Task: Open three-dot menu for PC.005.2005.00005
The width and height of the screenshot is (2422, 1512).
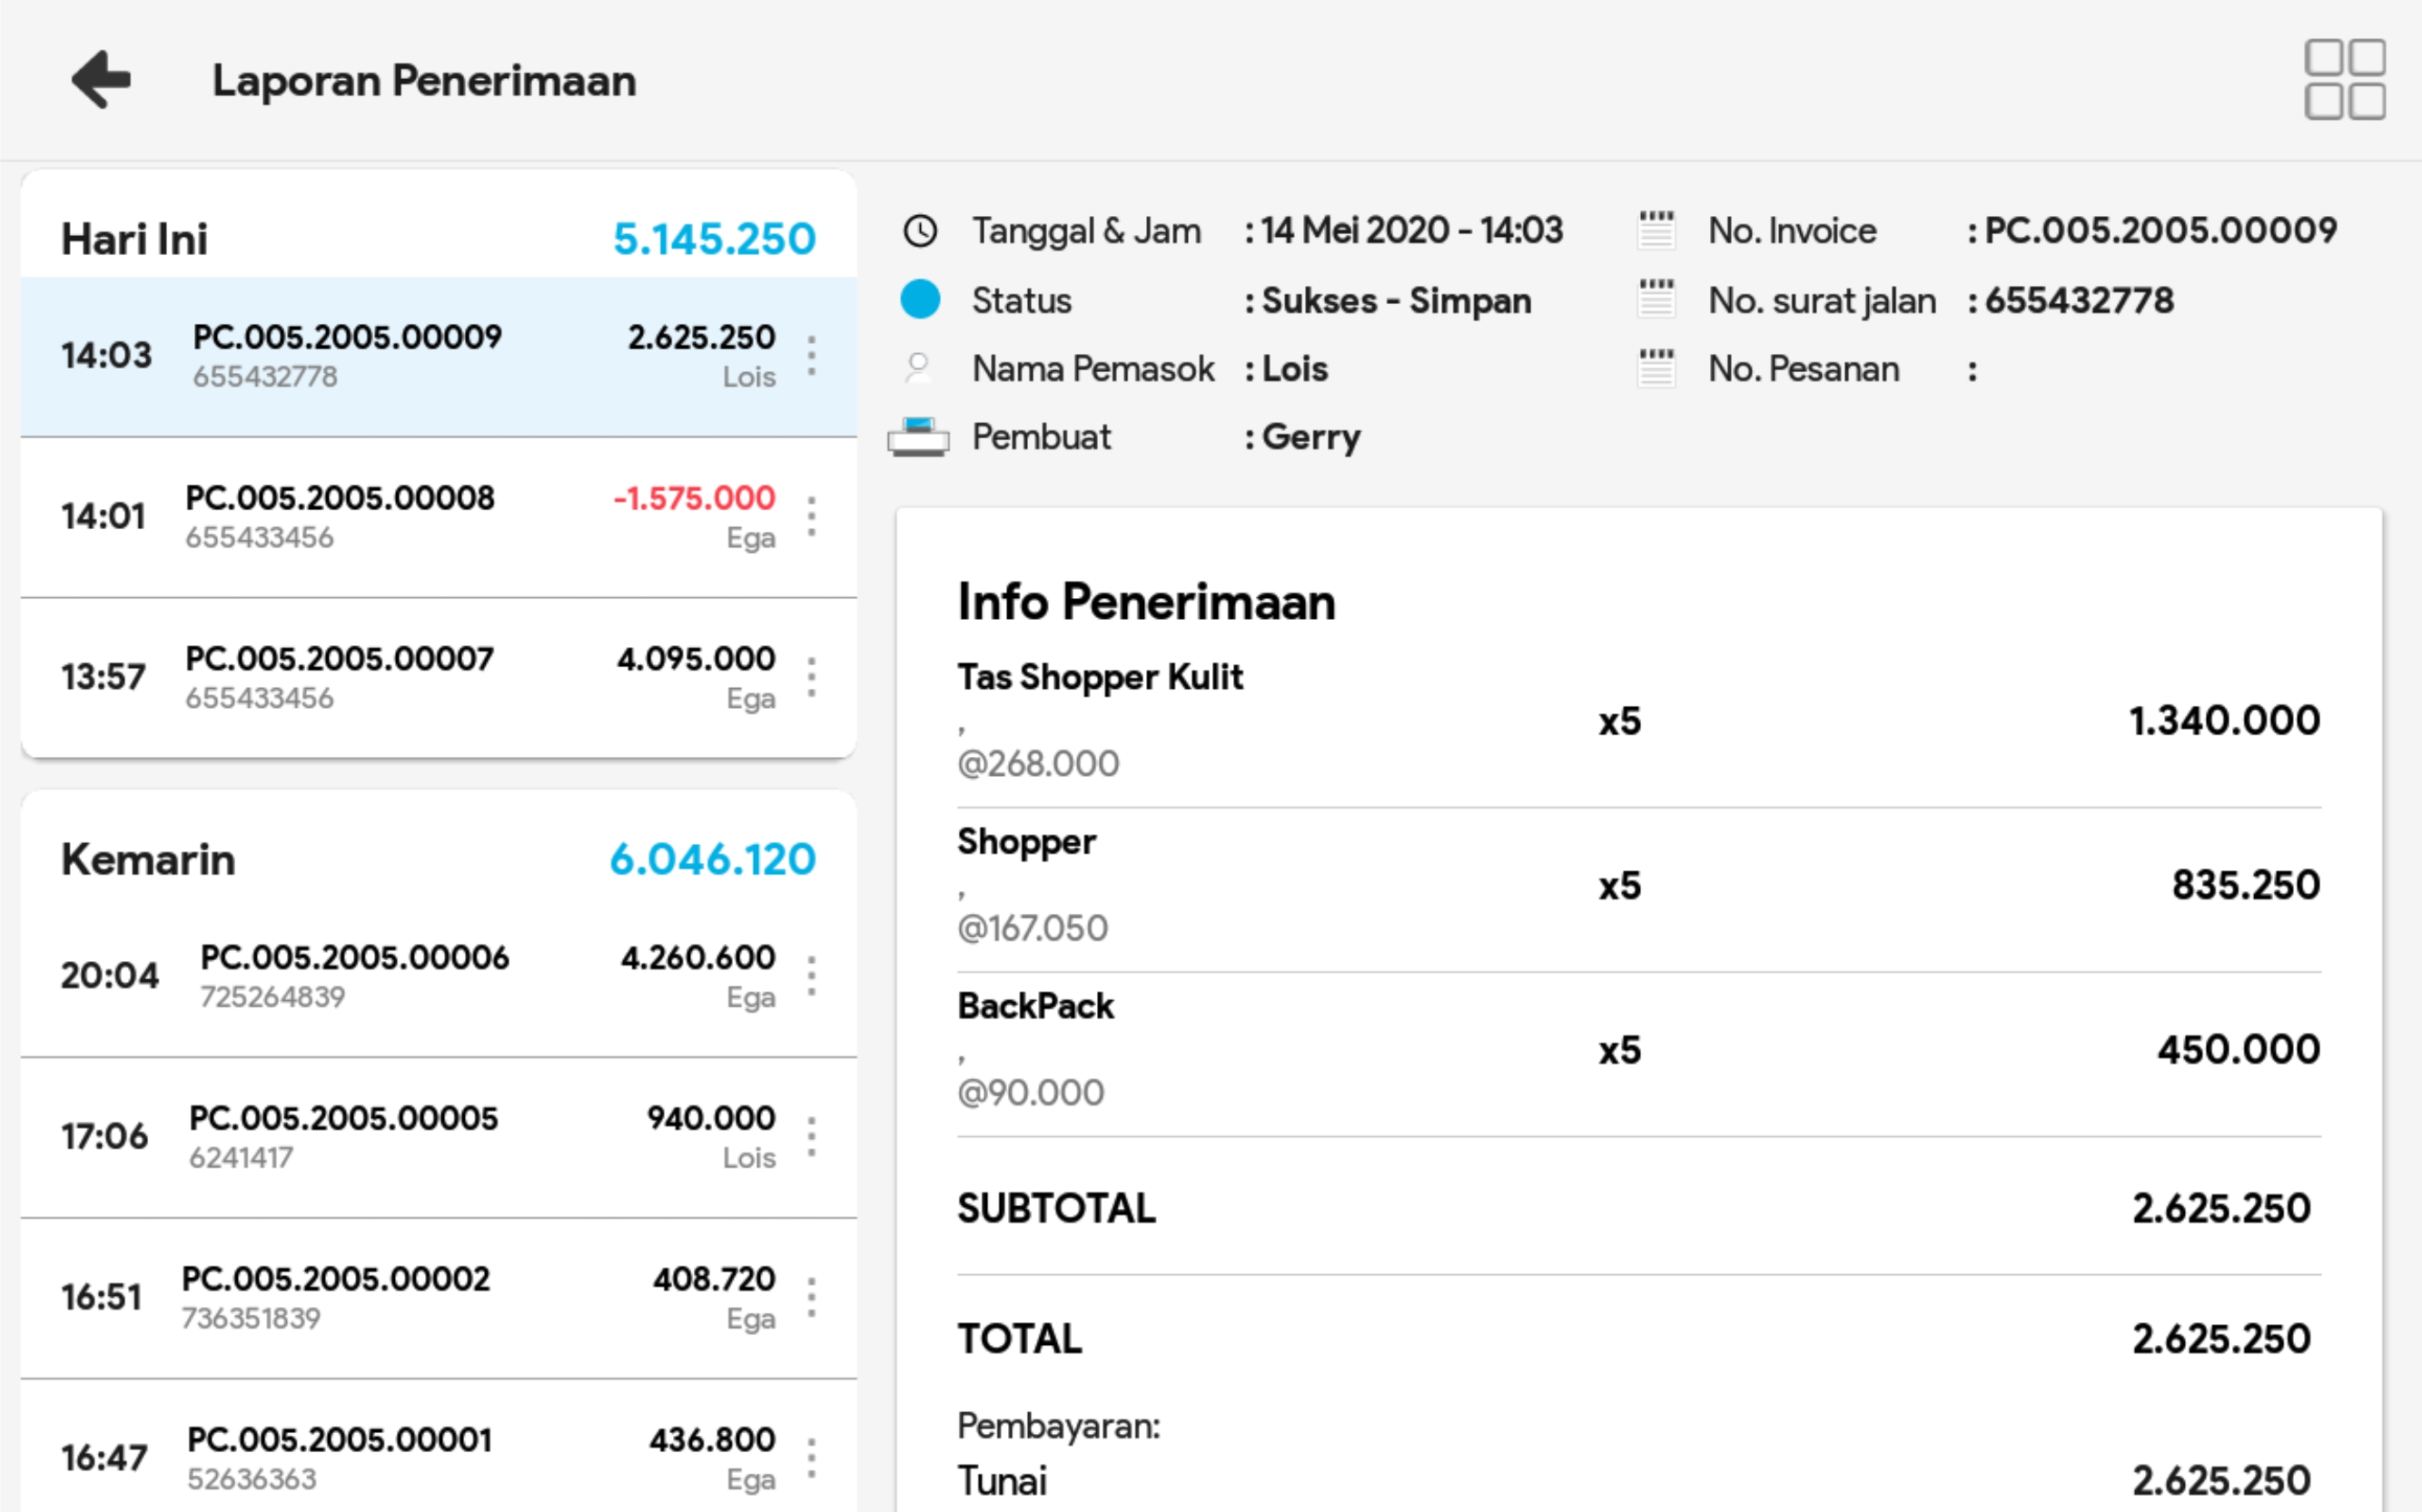Action: [x=811, y=1137]
